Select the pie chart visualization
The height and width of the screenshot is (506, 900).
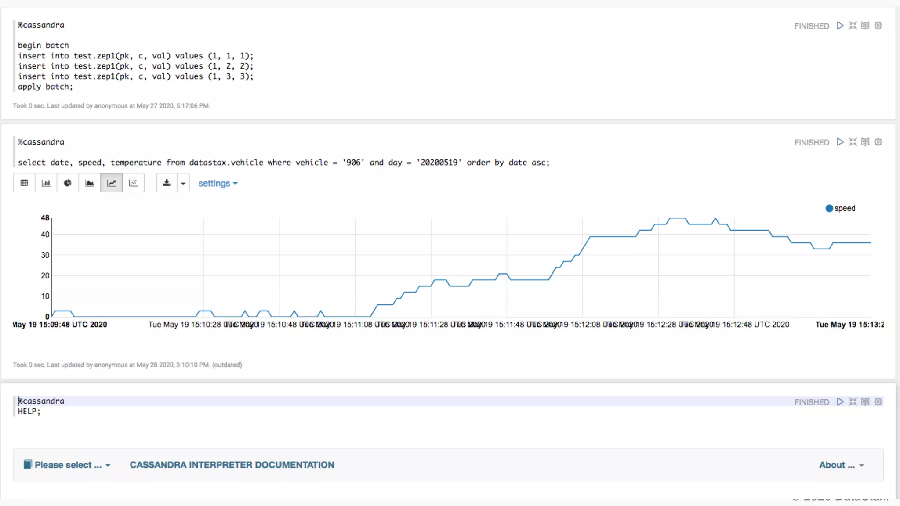68,183
